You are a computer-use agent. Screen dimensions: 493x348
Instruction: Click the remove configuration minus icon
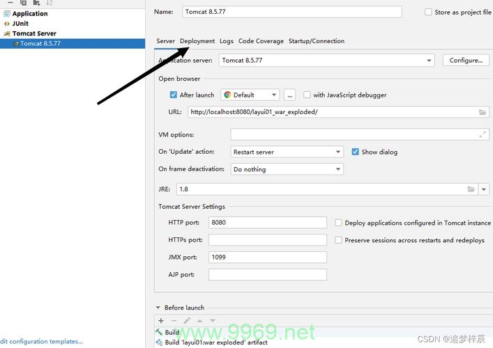(10, 3)
